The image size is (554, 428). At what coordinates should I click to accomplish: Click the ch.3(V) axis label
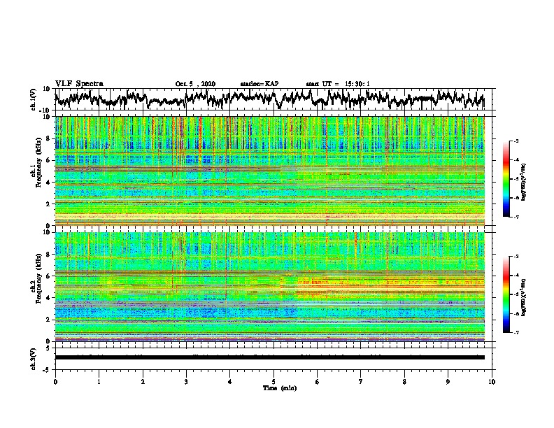(34, 359)
